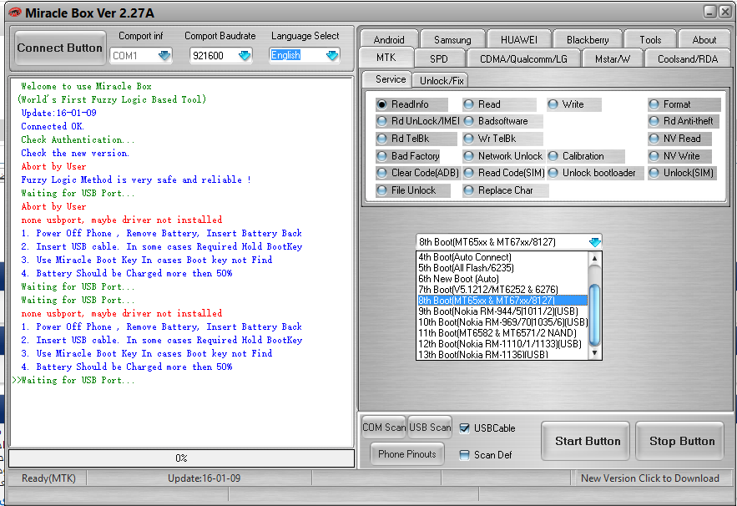Open Phone Pinouts
737x506 pixels.
click(x=407, y=454)
